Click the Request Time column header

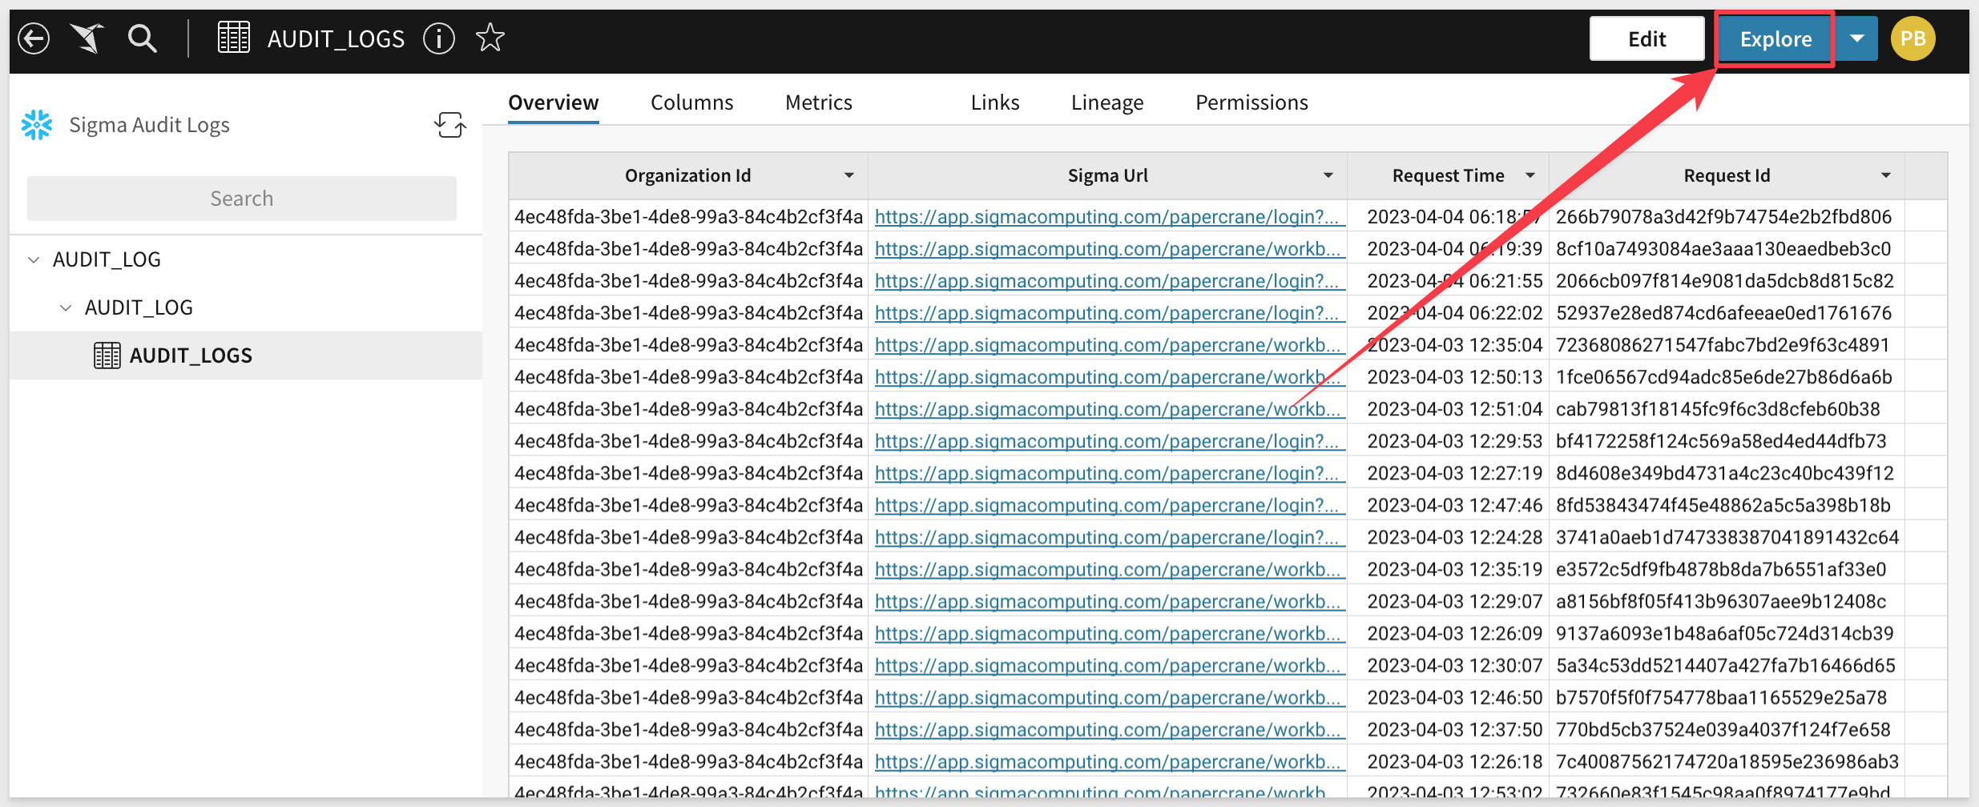coord(1449,175)
